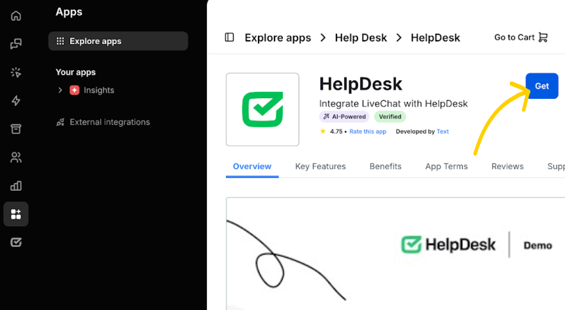The image size is (565, 310).
Task: Click the grid icon beside Explore apps
Action: coord(60,41)
